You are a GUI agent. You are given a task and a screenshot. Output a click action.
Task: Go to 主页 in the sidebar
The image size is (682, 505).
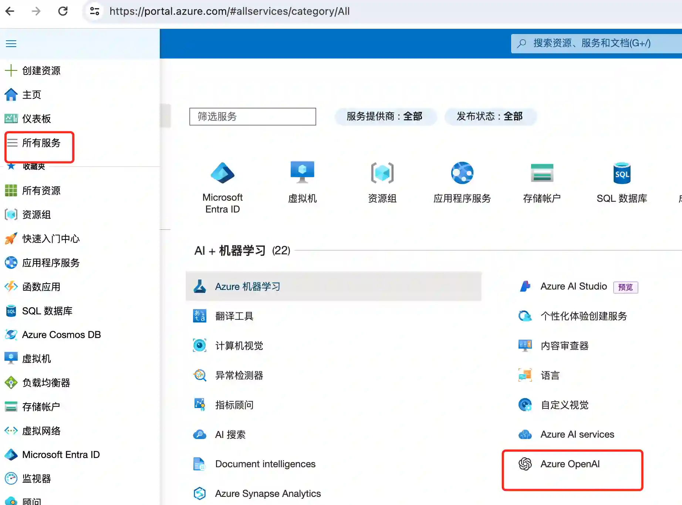tap(31, 94)
